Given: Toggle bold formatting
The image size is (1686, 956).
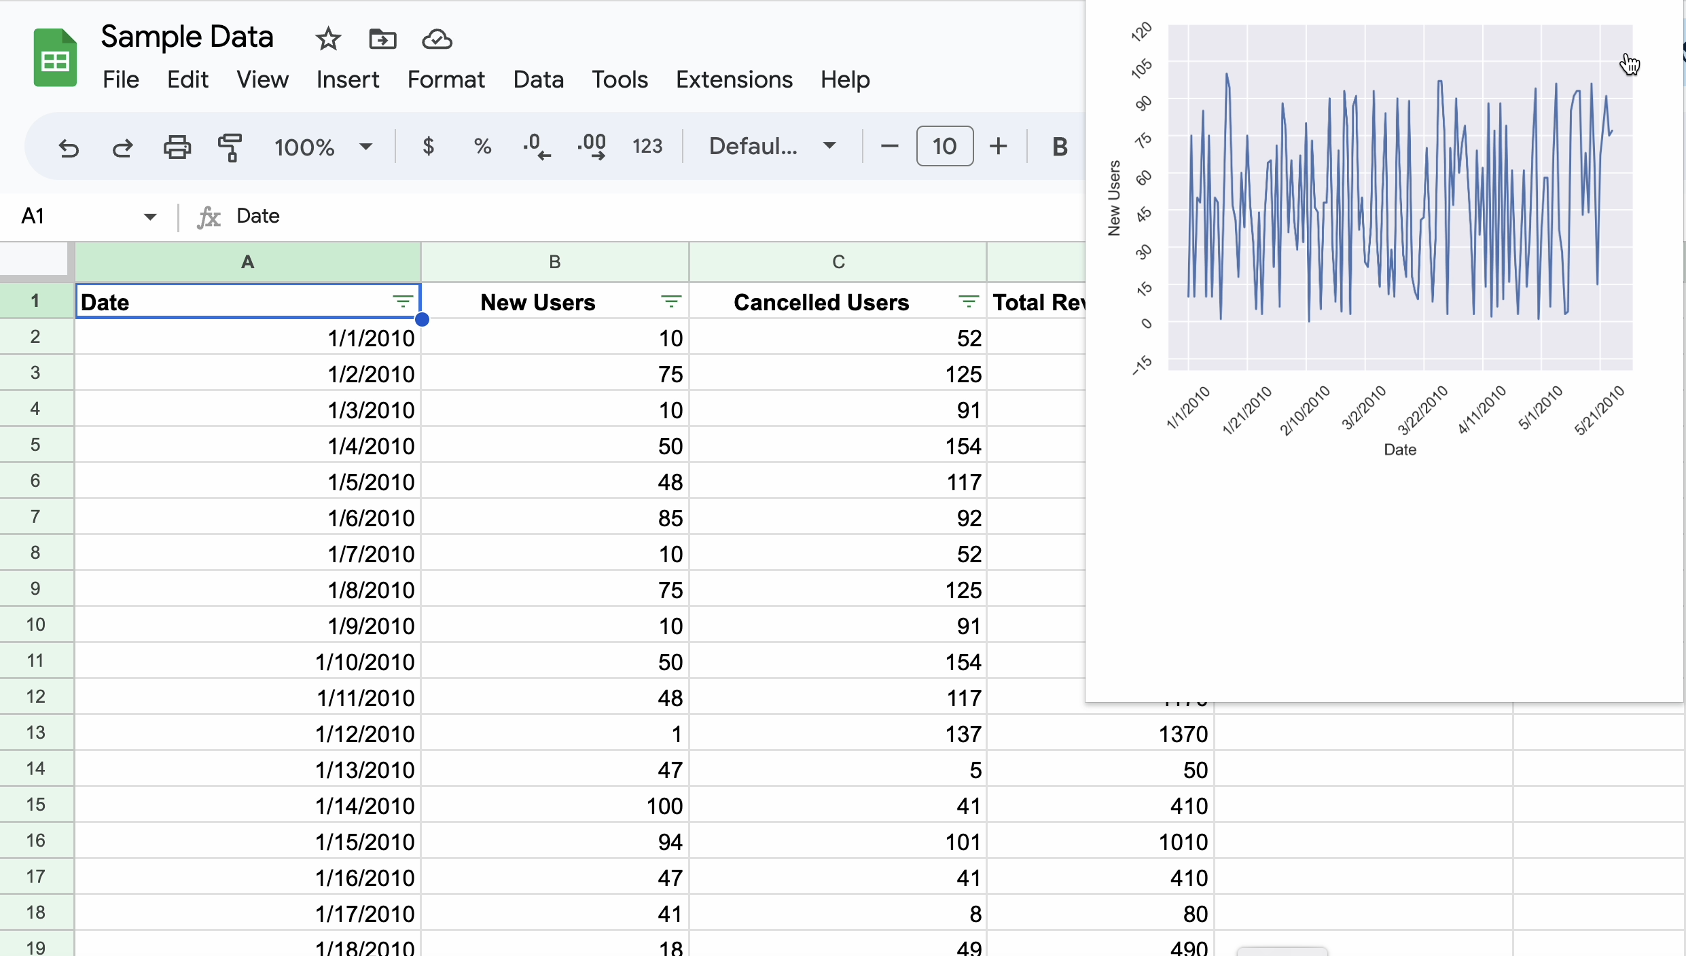Looking at the screenshot, I should (1059, 146).
